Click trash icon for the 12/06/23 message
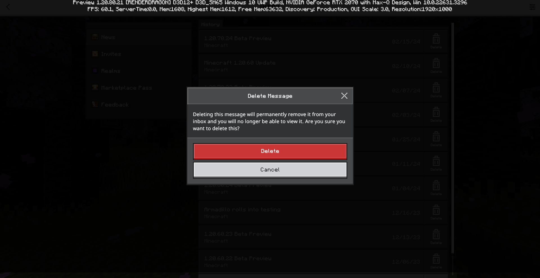The image size is (540, 278). click(436, 261)
